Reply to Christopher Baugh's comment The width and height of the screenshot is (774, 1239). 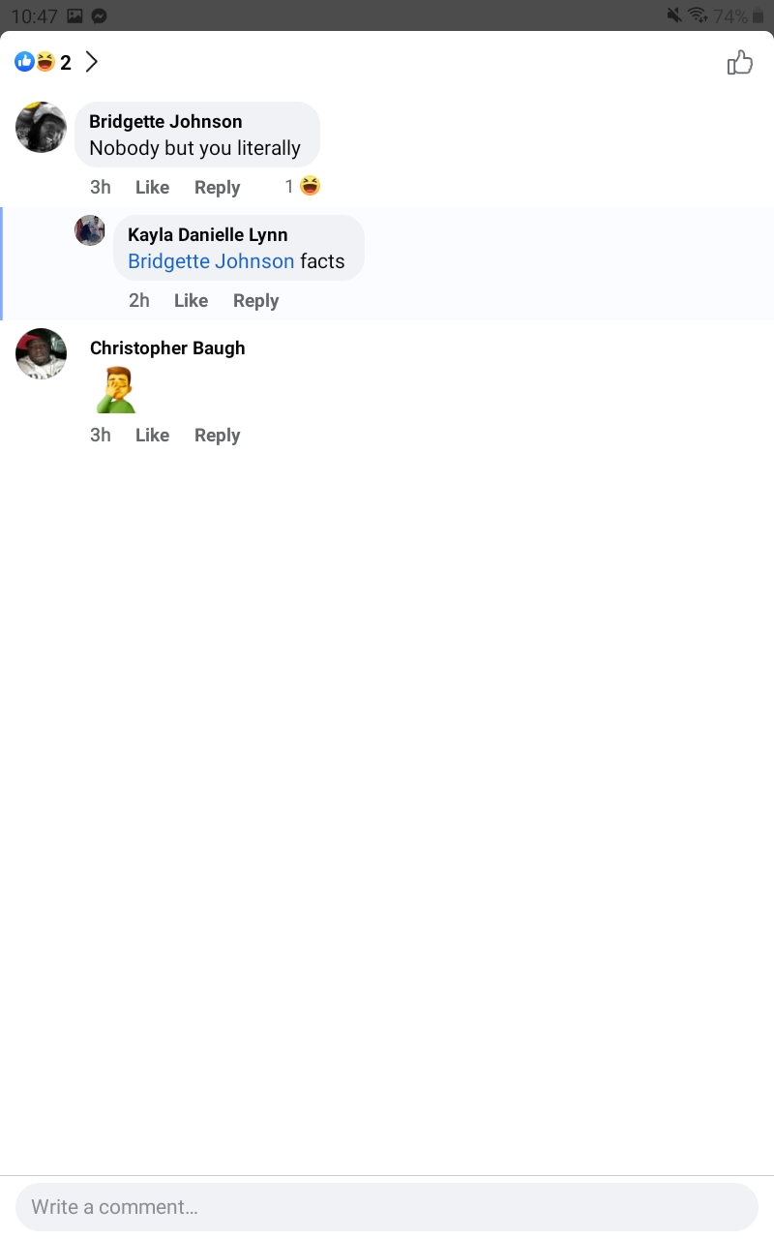coord(217,435)
